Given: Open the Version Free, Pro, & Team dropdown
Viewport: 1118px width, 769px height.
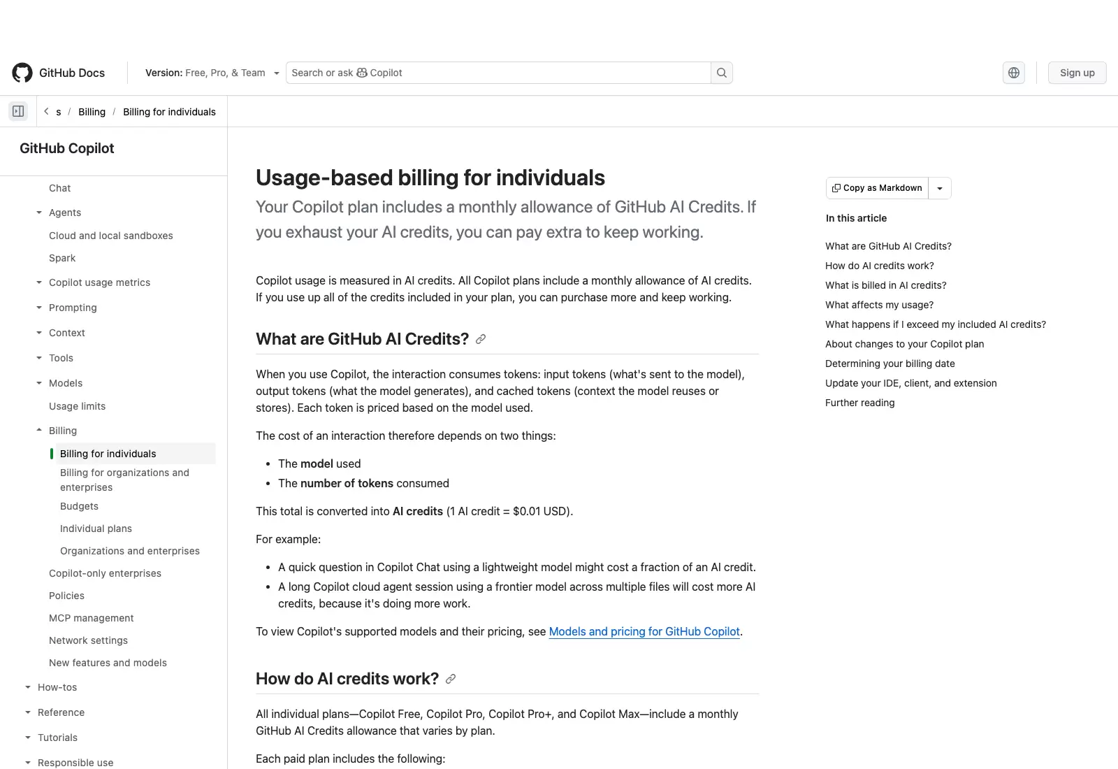Looking at the screenshot, I should (212, 73).
